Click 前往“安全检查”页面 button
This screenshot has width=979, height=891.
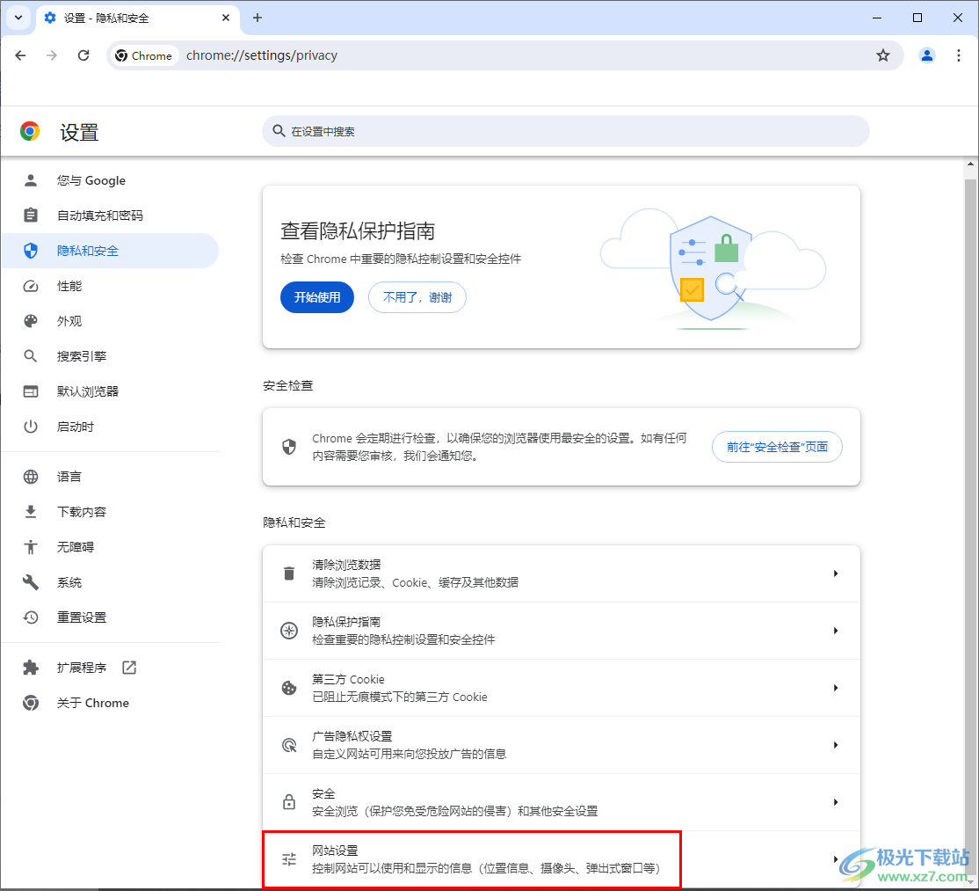[x=778, y=447]
